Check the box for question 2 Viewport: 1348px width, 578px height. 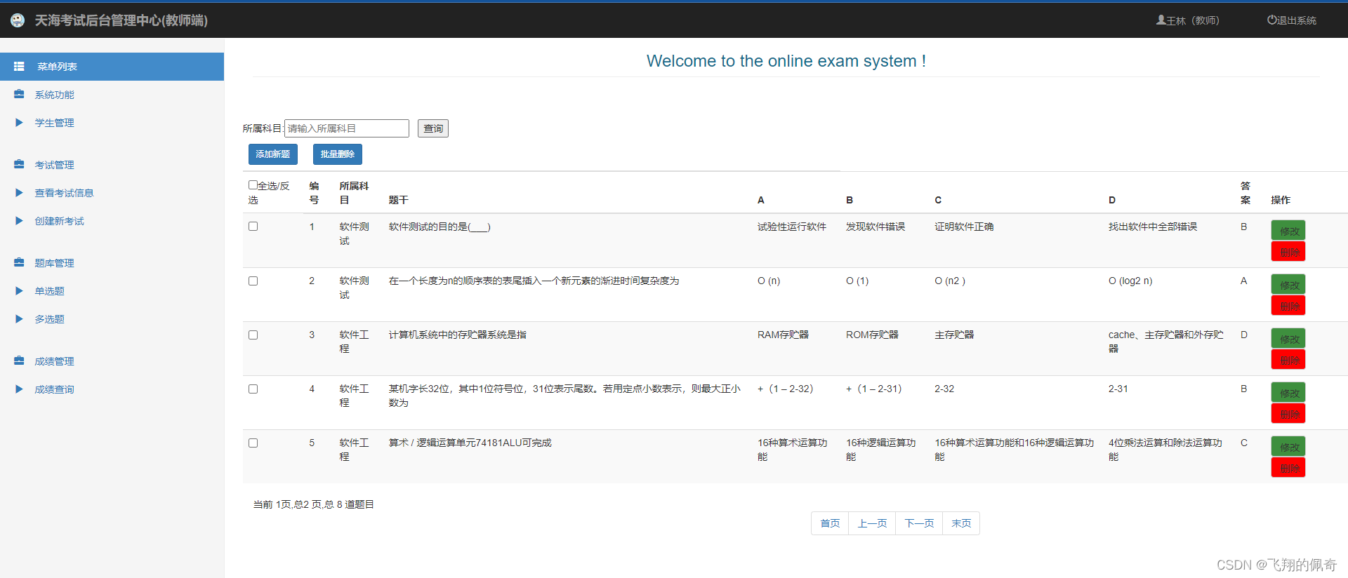(253, 281)
